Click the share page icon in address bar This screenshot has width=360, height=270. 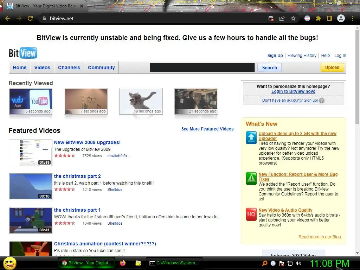[x=282, y=18]
